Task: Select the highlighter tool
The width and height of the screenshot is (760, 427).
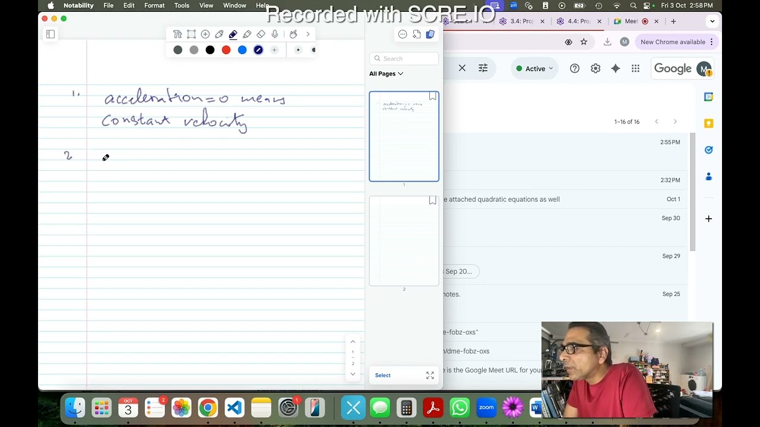Action: point(247,34)
